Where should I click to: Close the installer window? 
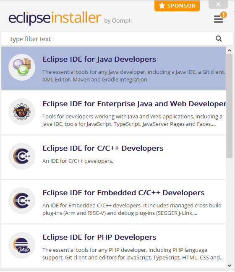pos(218,4)
